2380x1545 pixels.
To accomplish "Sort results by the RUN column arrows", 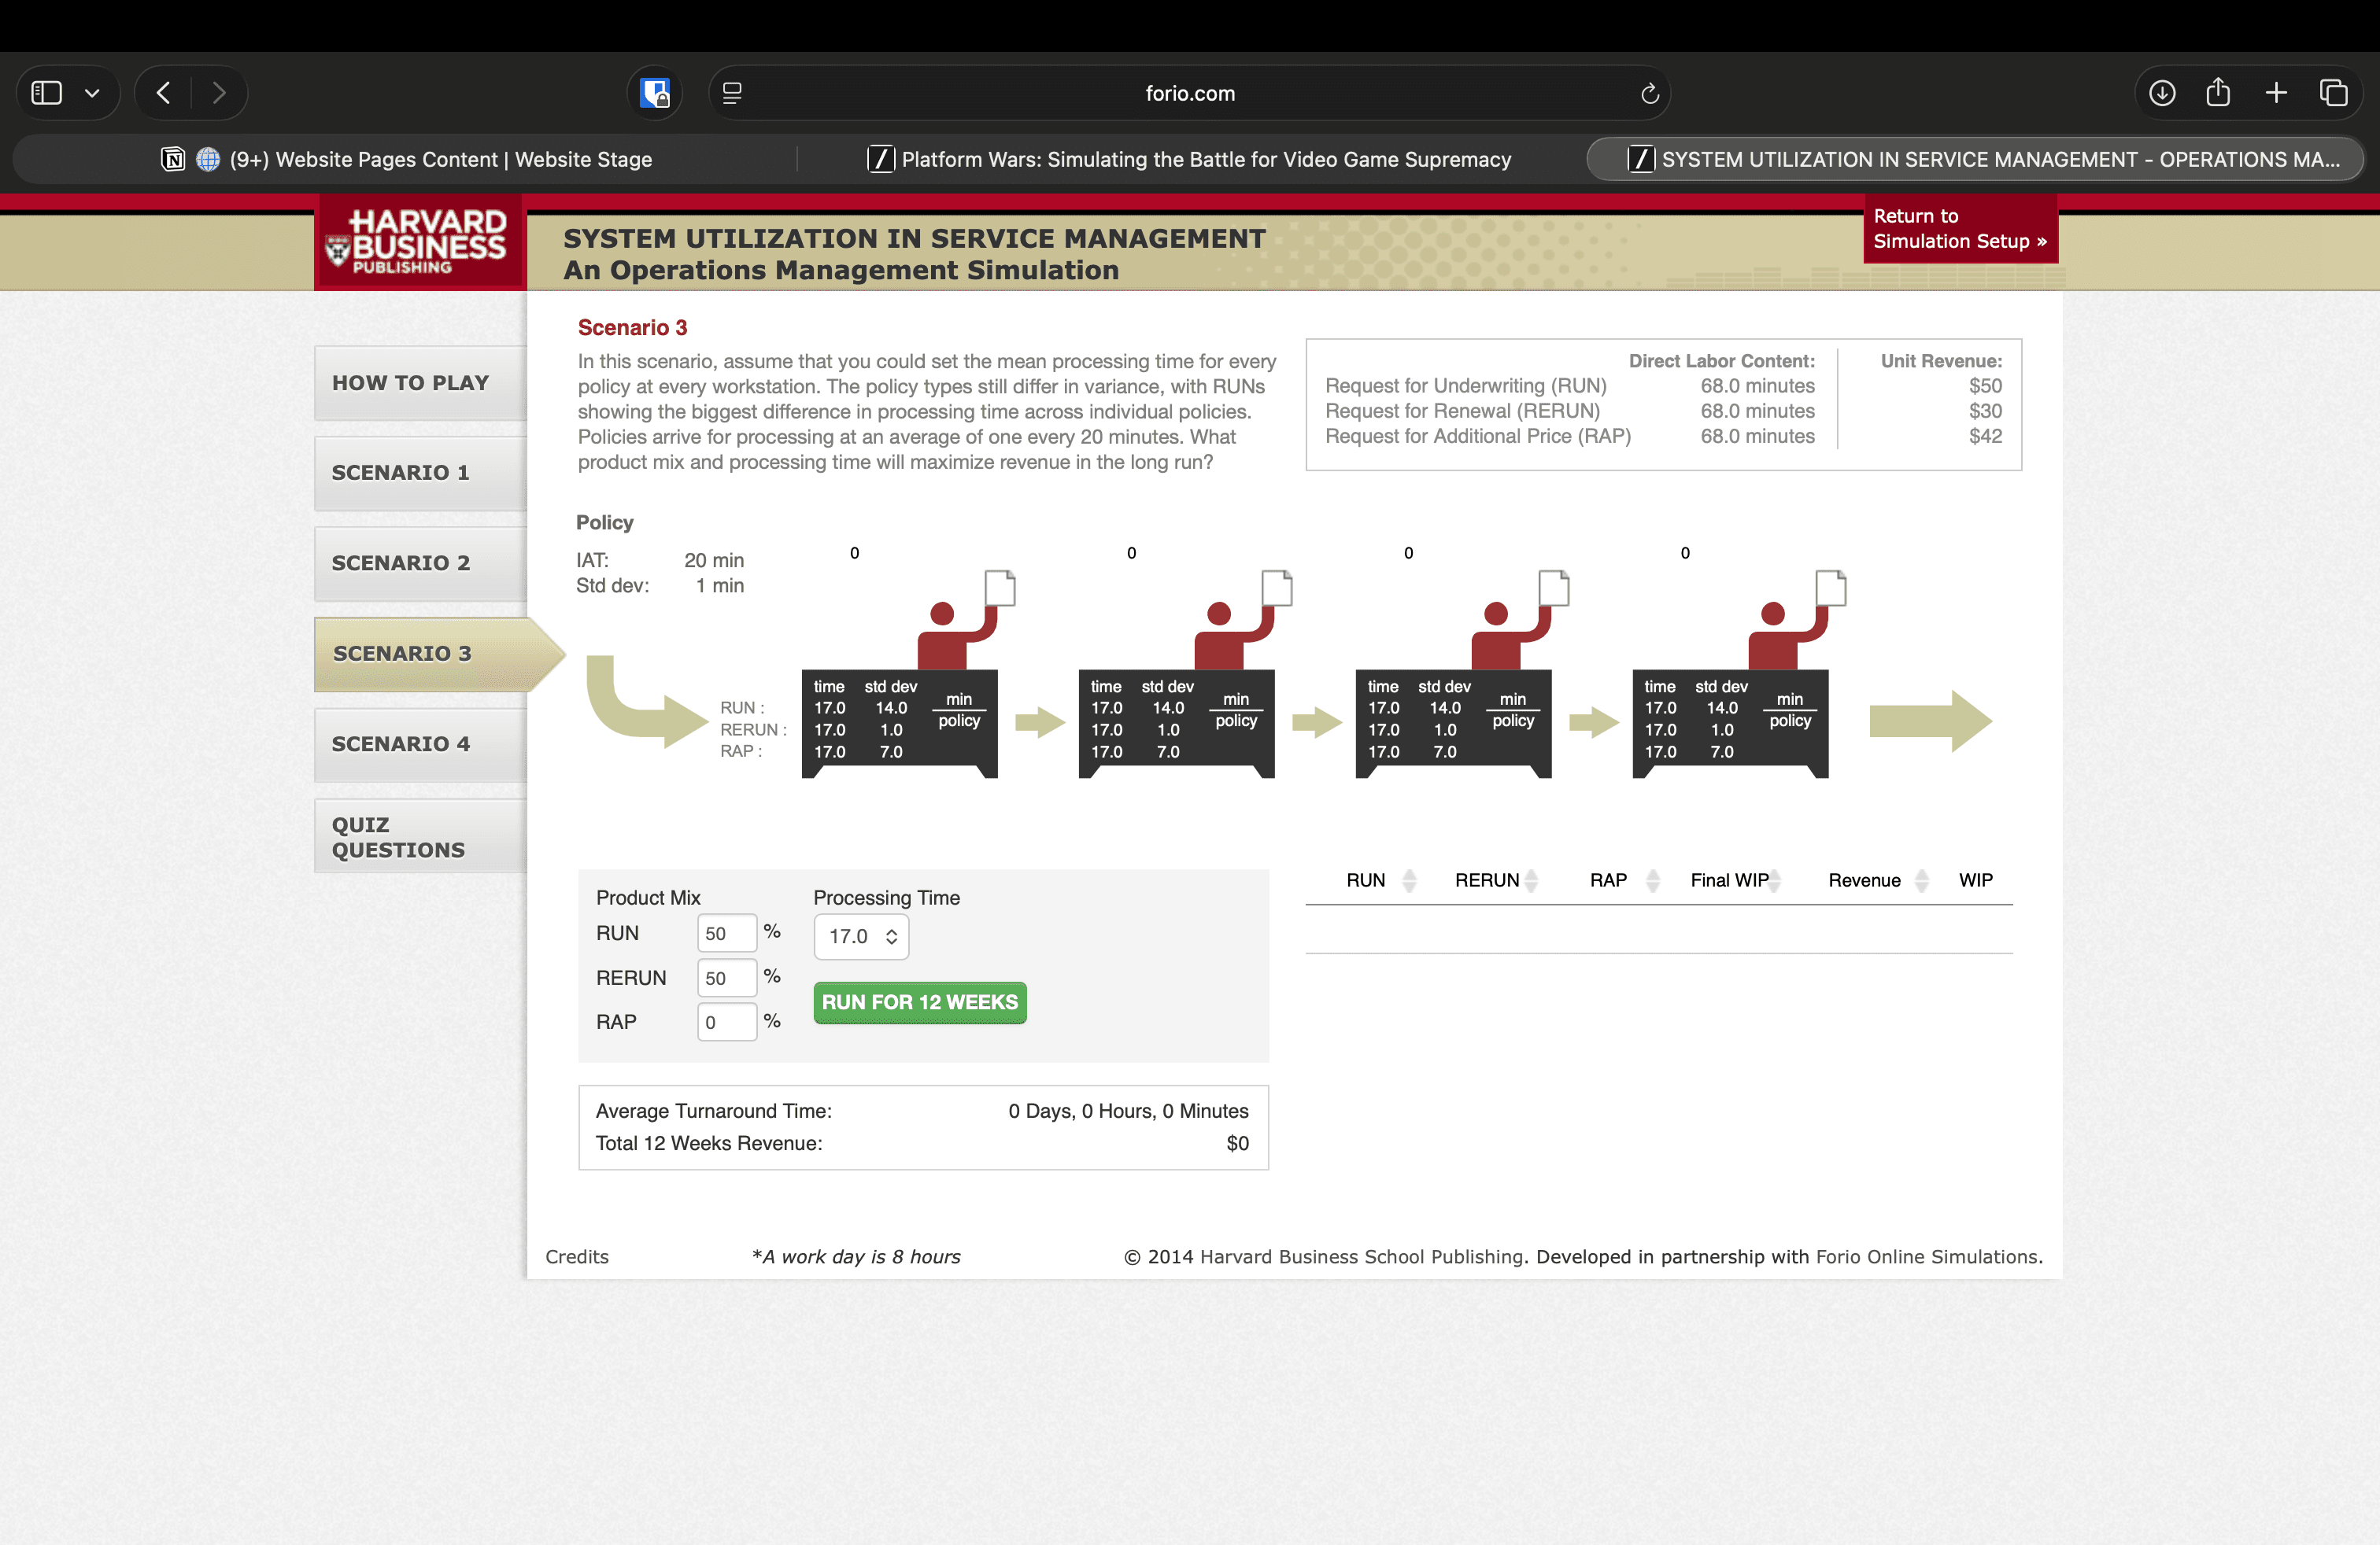I will tap(1409, 880).
